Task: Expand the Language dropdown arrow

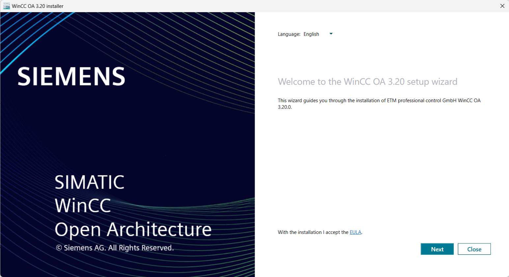Action: [x=331, y=34]
